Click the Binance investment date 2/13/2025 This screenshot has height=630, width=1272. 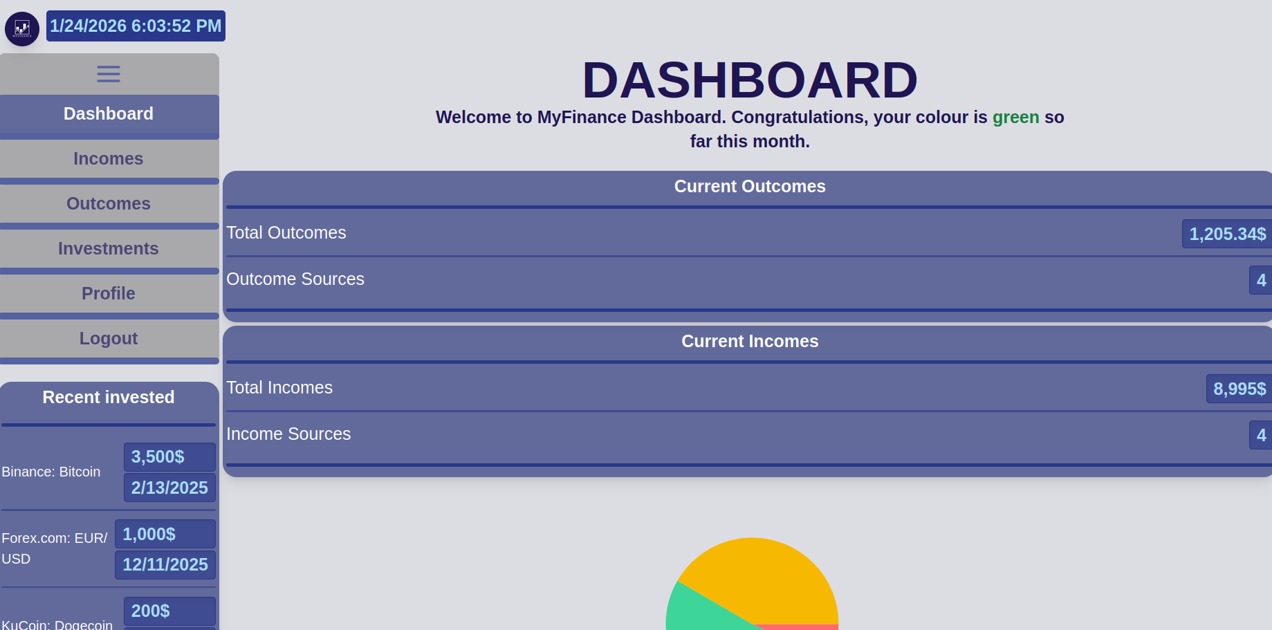(x=169, y=488)
